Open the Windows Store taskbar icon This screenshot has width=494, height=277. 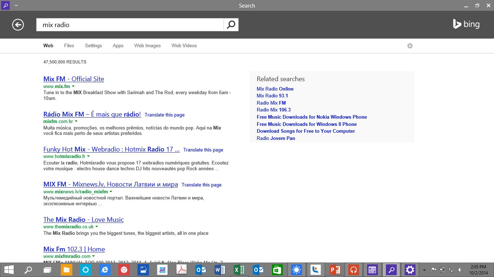coord(277,269)
